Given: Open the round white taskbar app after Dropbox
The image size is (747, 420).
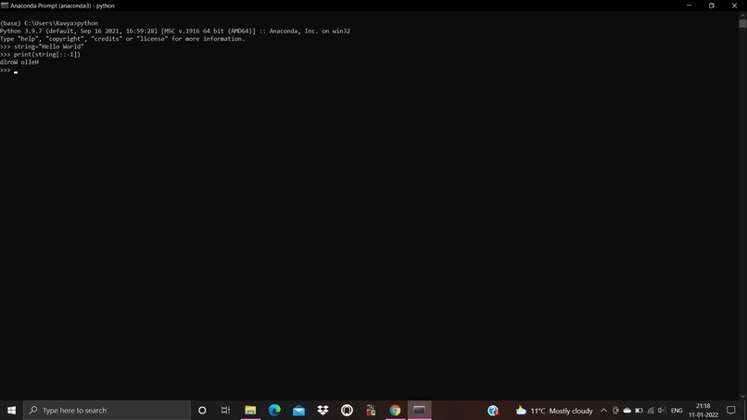Looking at the screenshot, I should pos(347,410).
